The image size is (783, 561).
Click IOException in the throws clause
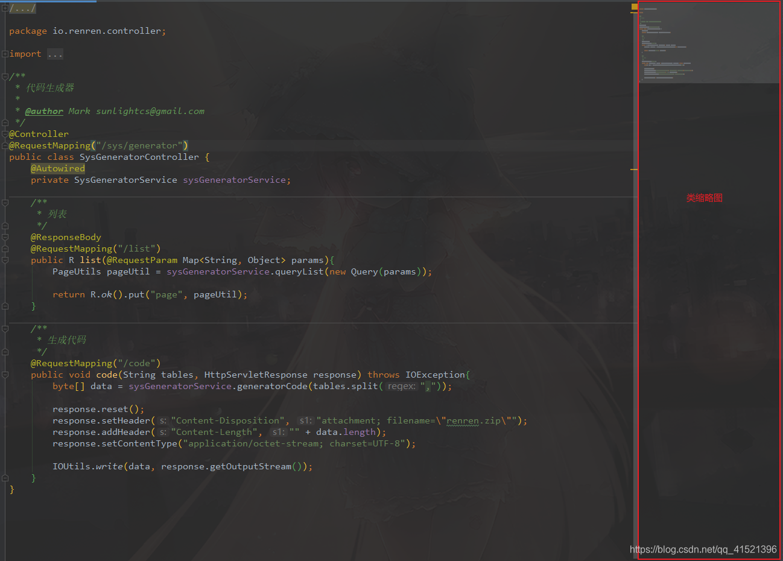pos(435,375)
